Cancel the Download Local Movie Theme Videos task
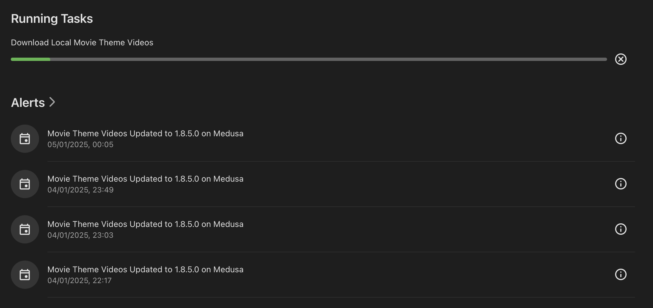The width and height of the screenshot is (653, 308). click(621, 59)
